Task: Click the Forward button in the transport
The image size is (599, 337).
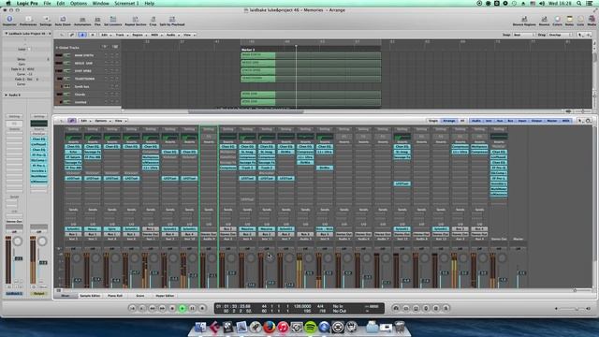Action: (162, 308)
